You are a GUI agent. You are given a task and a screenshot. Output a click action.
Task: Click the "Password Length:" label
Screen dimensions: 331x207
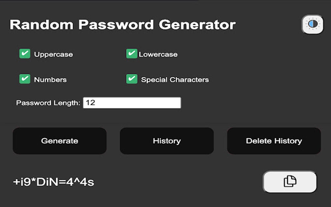coord(48,103)
